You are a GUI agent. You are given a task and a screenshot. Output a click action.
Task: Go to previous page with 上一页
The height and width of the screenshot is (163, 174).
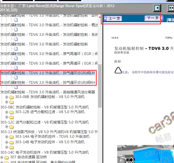coord(113,18)
